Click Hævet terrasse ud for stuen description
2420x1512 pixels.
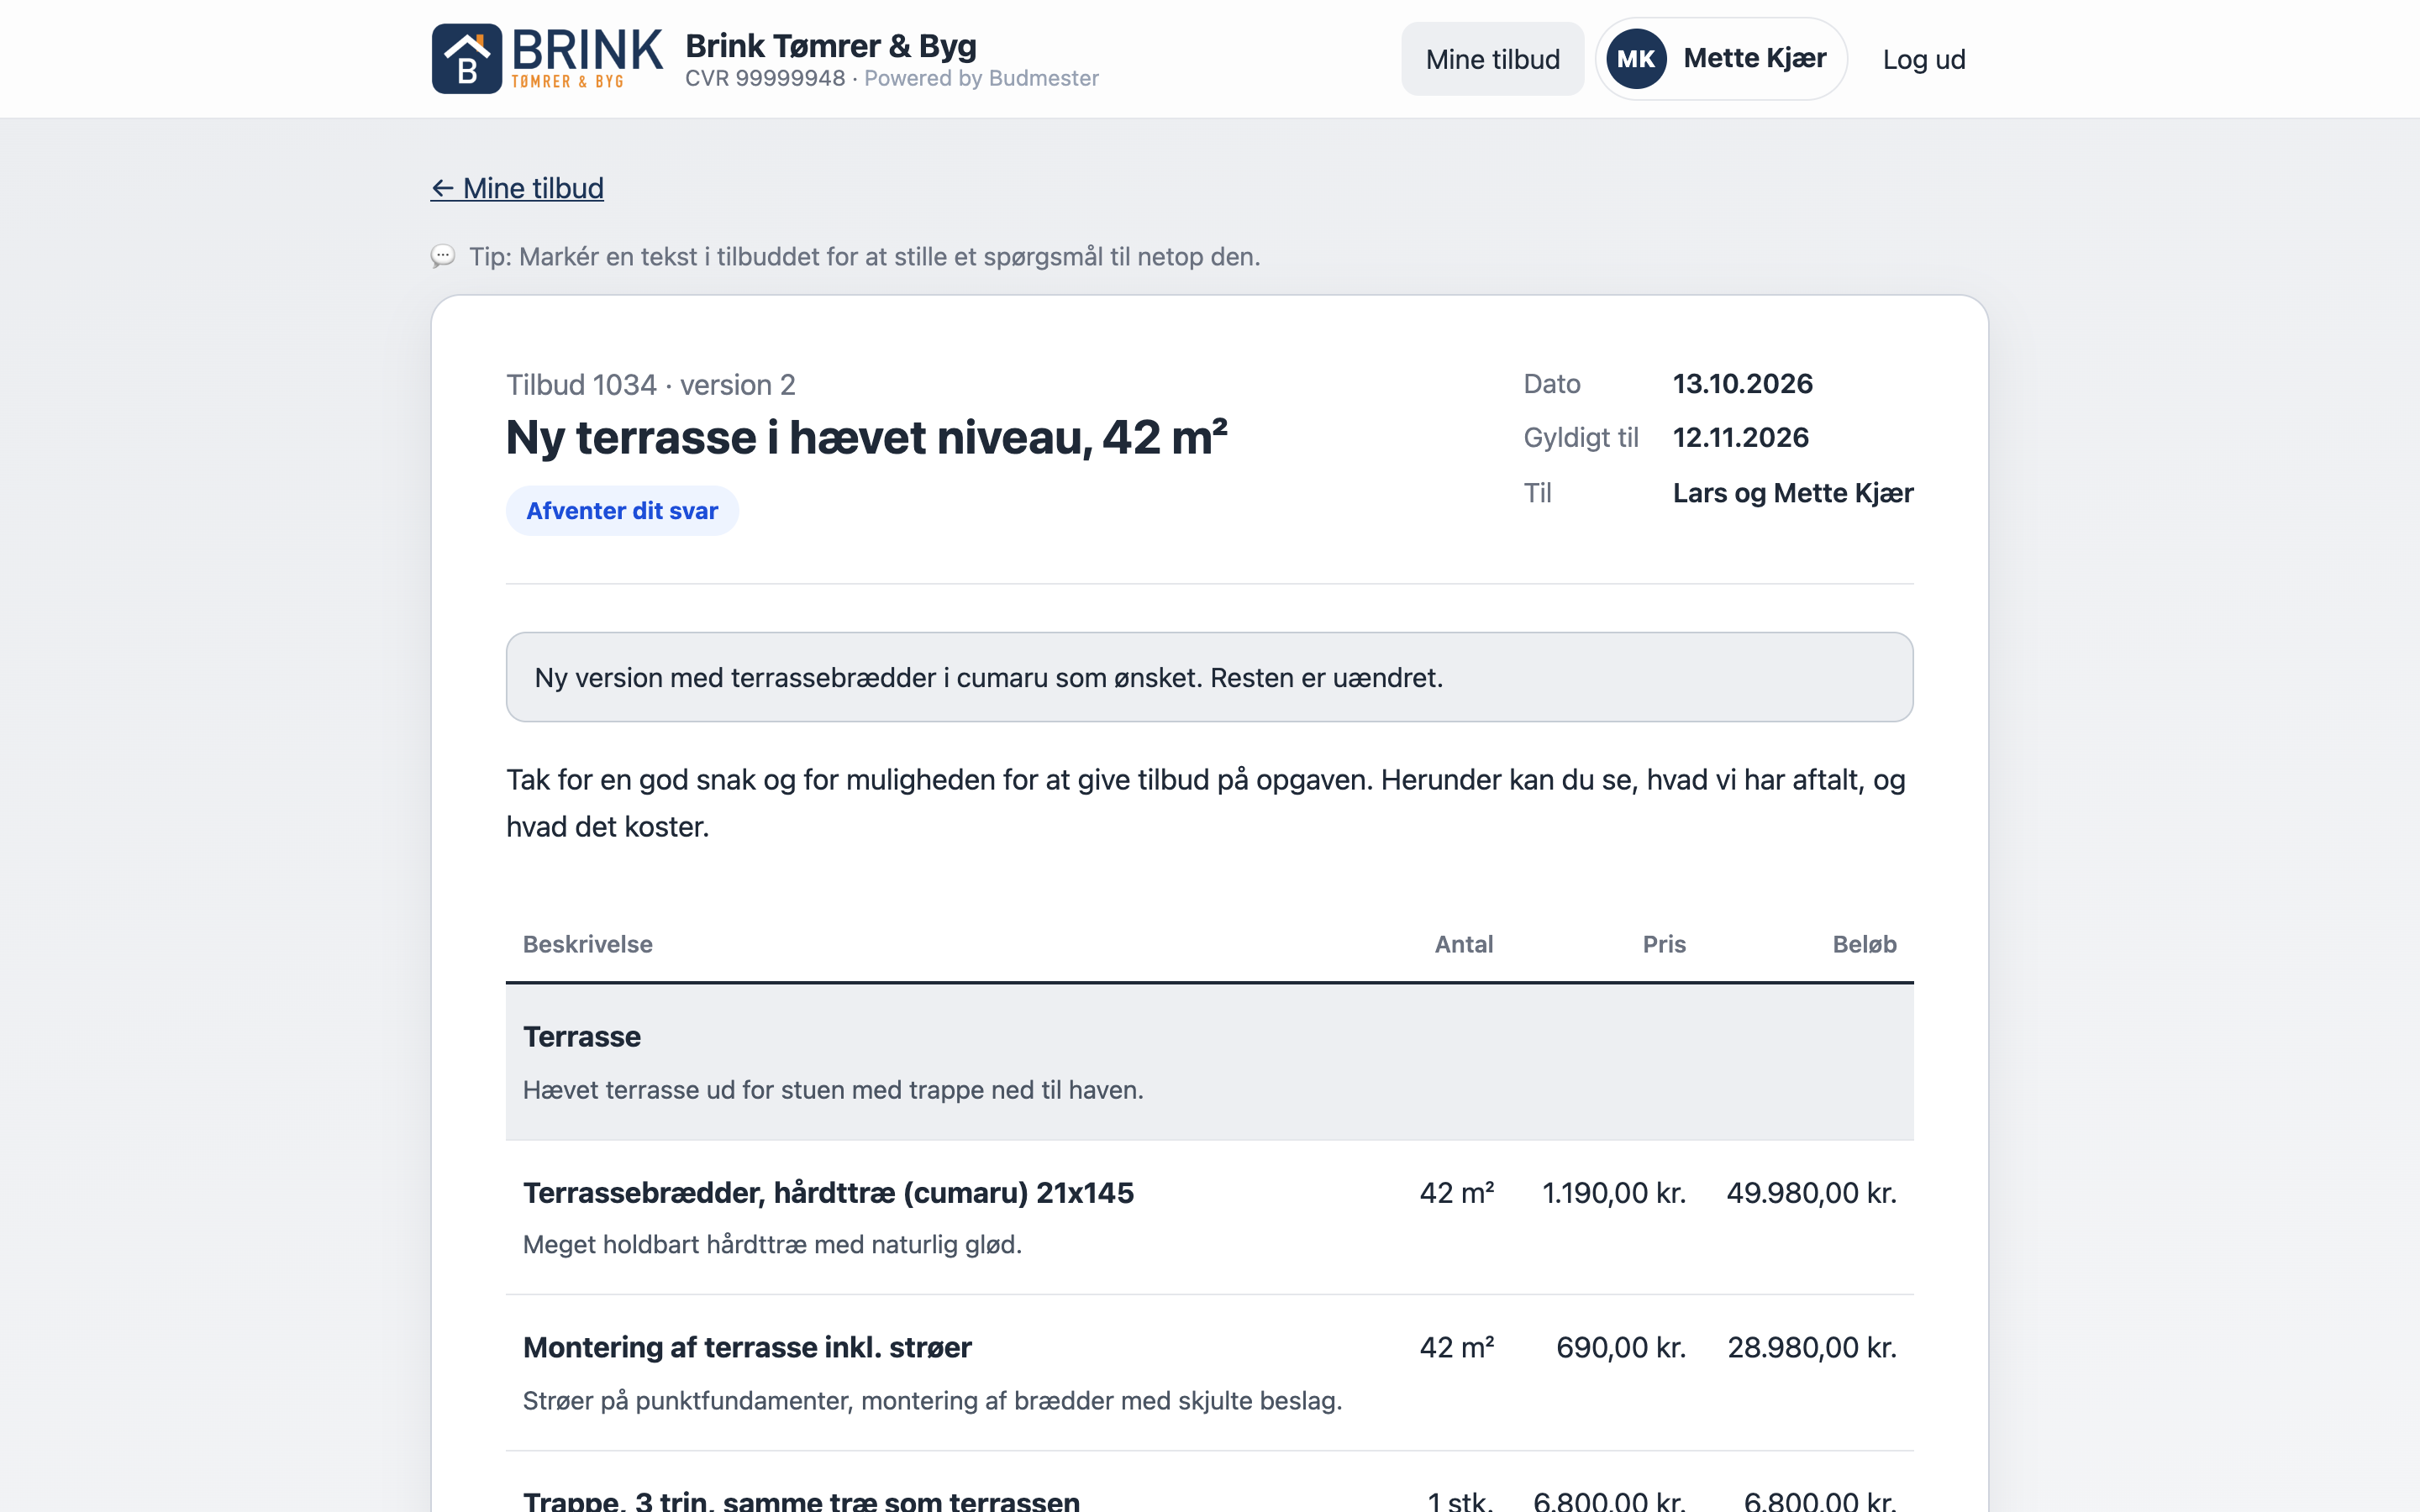point(833,1090)
